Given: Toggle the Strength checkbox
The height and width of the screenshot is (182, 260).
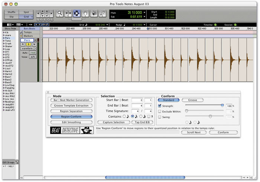Looking at the screenshot, I should click(x=159, y=106).
